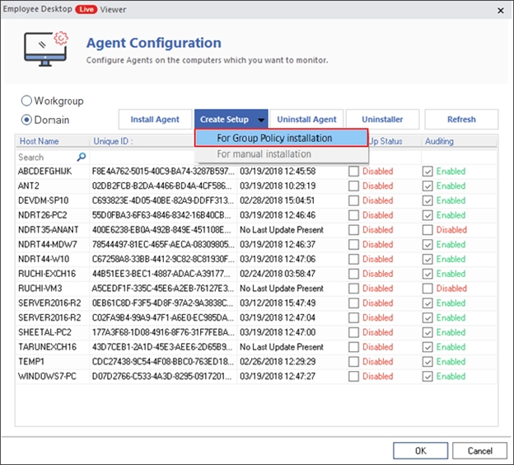Click the Install Agent button
Image resolution: width=514 pixels, height=465 pixels.
(x=155, y=120)
